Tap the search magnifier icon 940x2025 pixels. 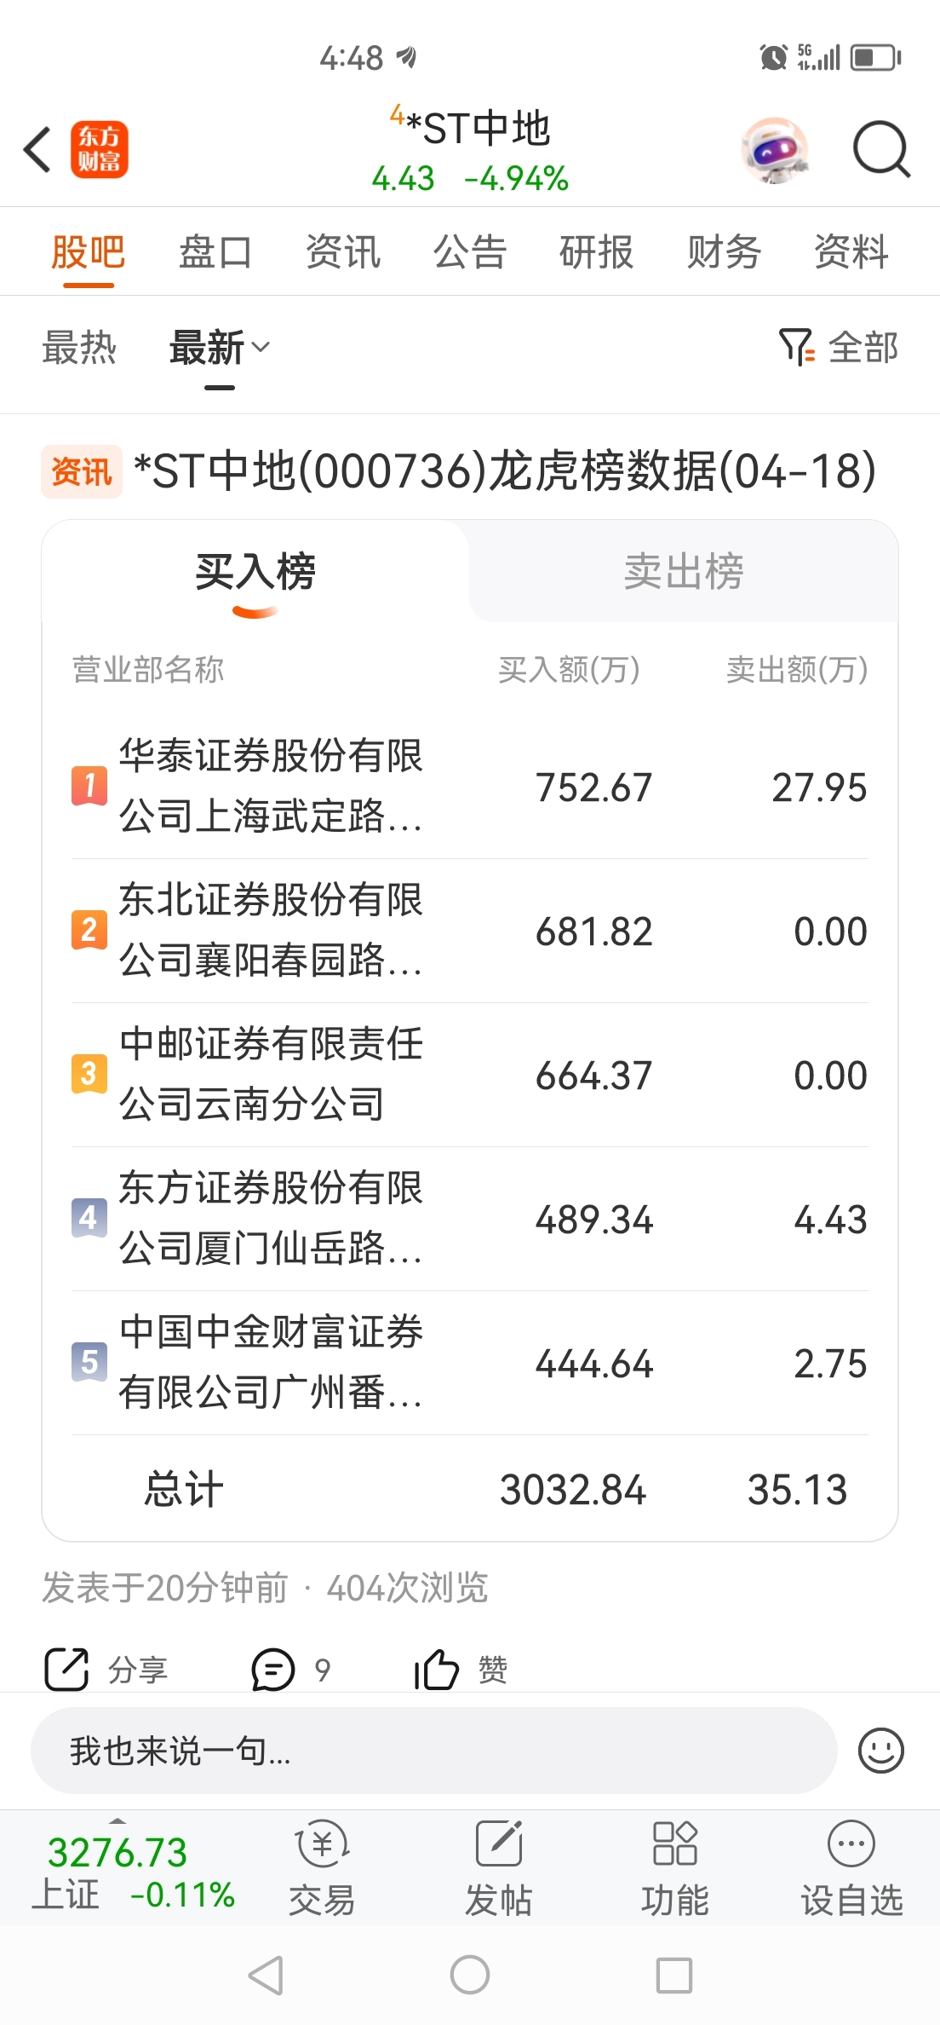tap(881, 149)
